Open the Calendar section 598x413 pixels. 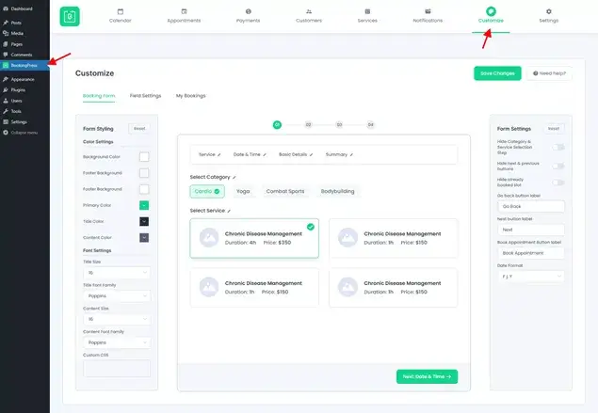pyautogui.click(x=121, y=16)
